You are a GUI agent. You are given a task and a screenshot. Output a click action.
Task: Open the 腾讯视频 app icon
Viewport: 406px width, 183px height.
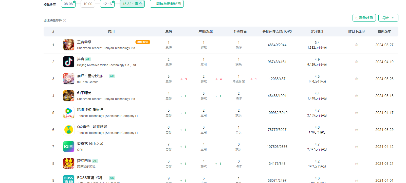pos(69,113)
